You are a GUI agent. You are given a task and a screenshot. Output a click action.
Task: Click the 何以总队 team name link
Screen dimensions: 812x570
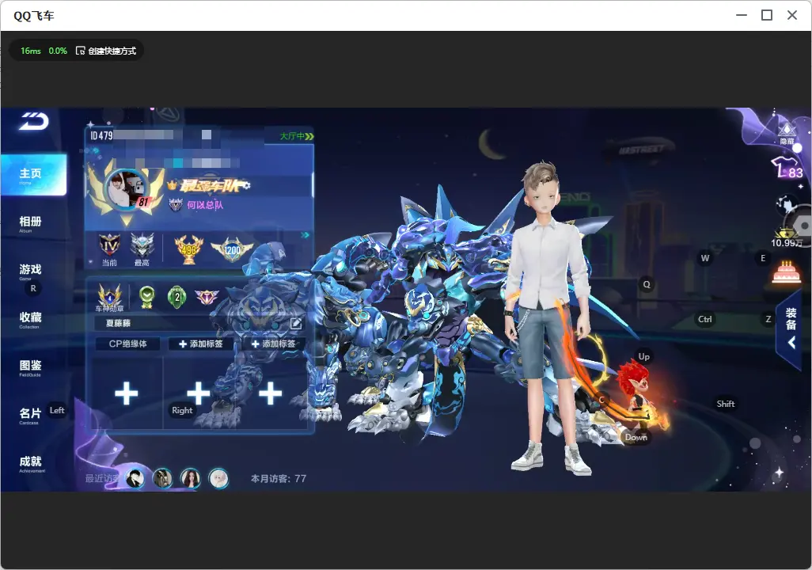point(205,205)
